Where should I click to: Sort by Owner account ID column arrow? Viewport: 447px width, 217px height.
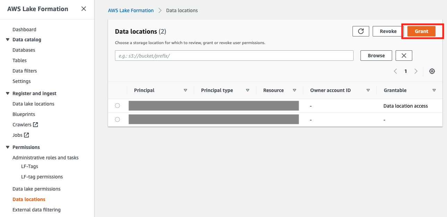[368, 90]
